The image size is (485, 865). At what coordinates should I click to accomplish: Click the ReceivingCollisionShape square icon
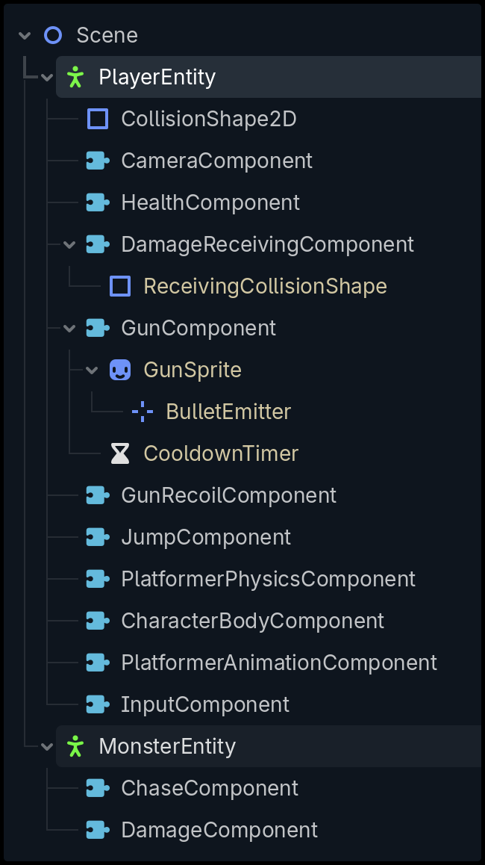tap(120, 286)
